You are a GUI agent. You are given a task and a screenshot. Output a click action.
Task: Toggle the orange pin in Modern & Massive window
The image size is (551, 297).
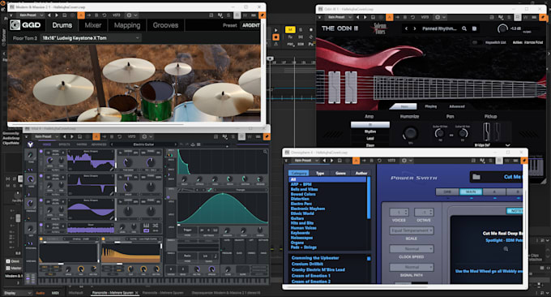(x=263, y=15)
